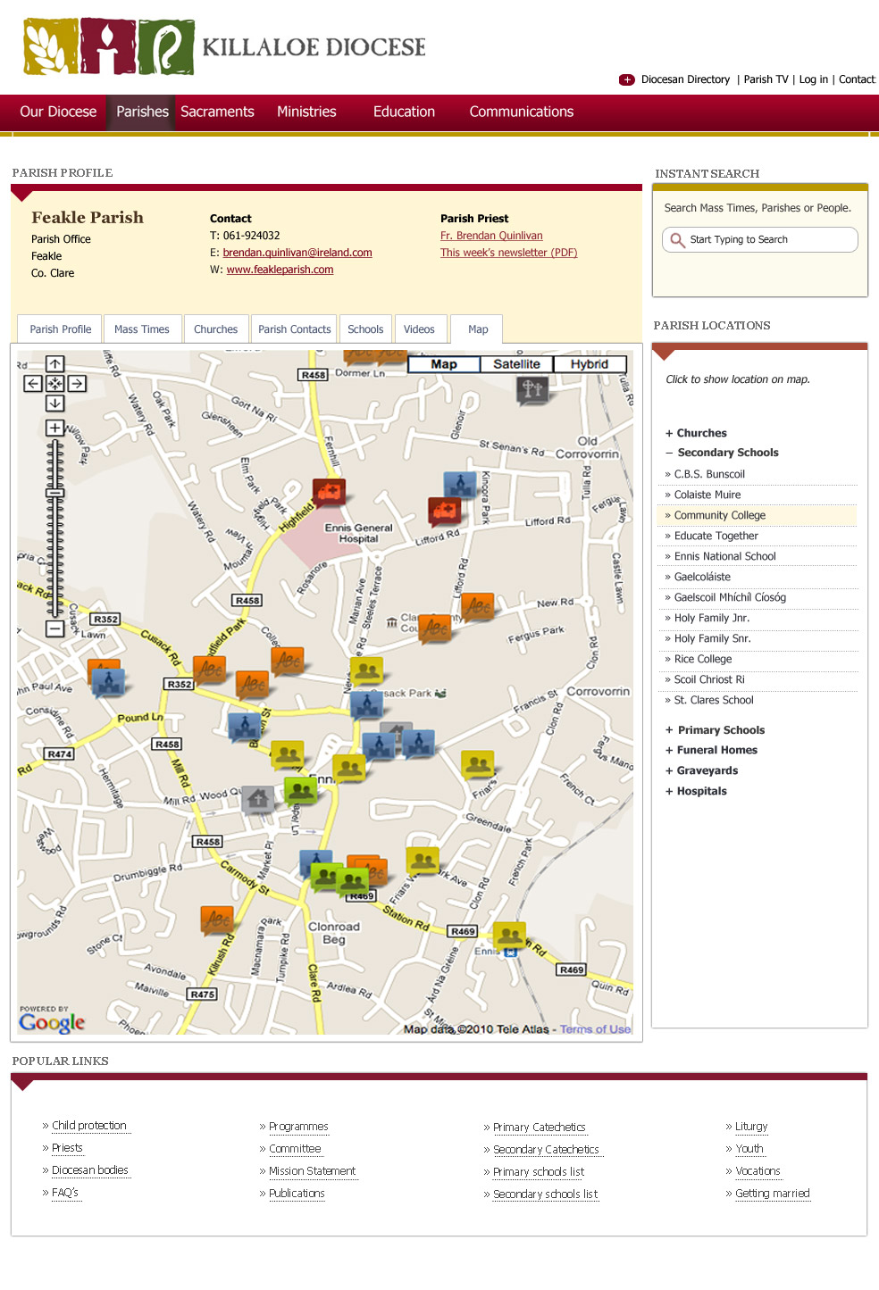Zoom out using the map minus icon
Image resolution: width=879 pixels, height=1290 pixels.
(x=54, y=628)
